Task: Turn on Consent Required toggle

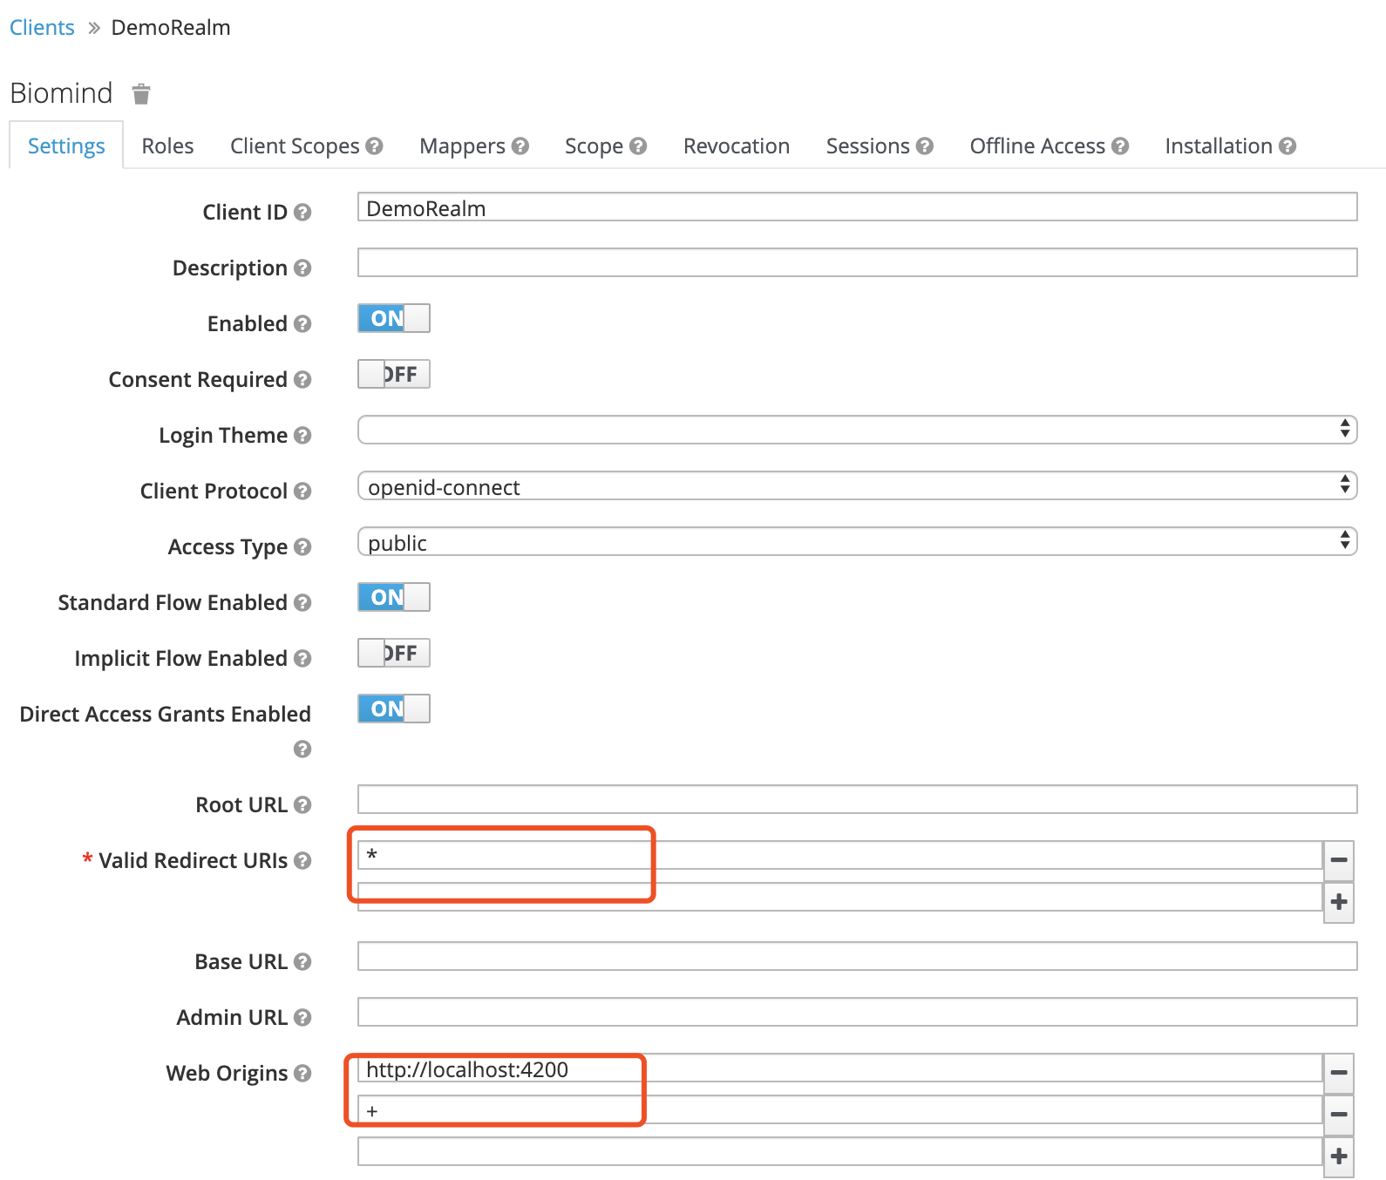Action: click(x=394, y=375)
